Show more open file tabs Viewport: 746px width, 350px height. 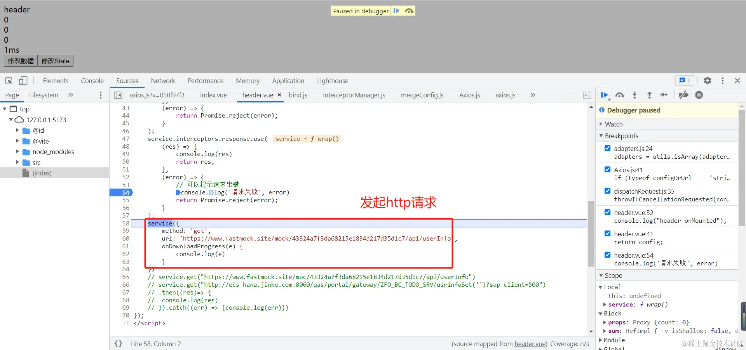pyautogui.click(x=533, y=95)
